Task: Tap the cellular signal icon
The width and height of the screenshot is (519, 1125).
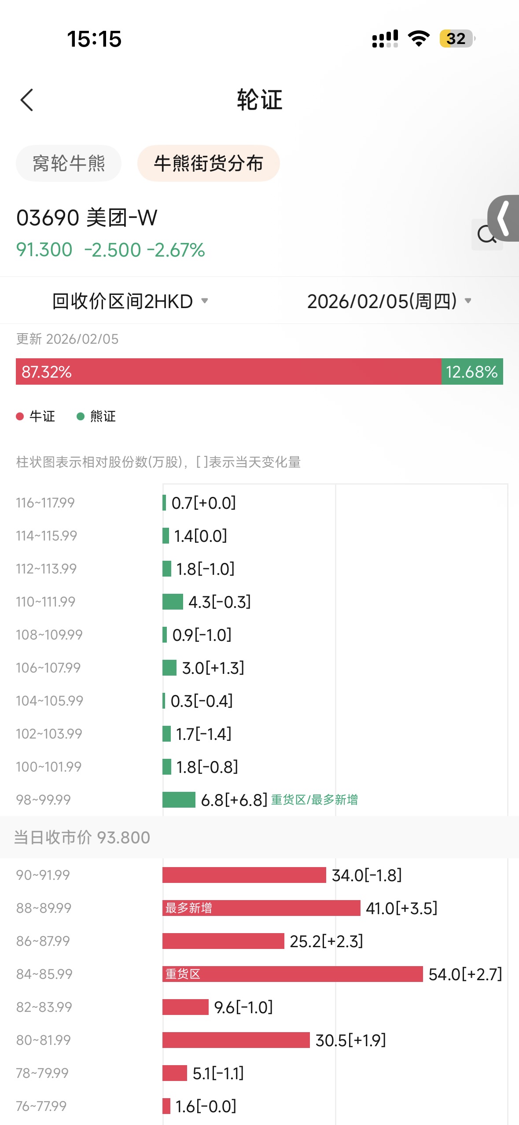Action: [385, 39]
